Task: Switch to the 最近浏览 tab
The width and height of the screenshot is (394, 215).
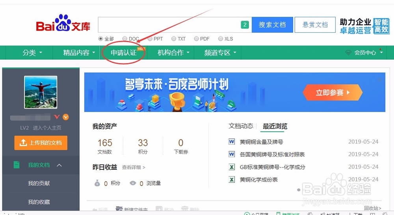Action: tap(275, 126)
